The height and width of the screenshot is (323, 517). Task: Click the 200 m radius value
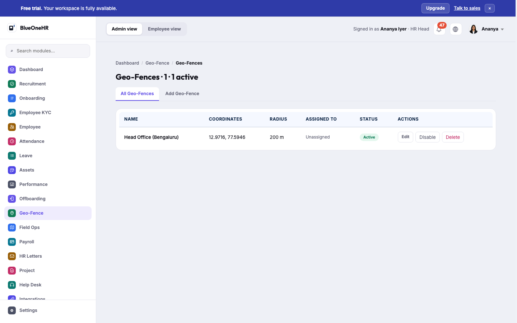(277, 137)
